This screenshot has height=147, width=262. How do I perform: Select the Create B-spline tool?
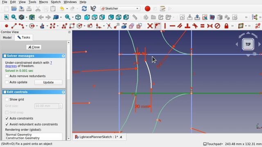(x=52, y=26)
